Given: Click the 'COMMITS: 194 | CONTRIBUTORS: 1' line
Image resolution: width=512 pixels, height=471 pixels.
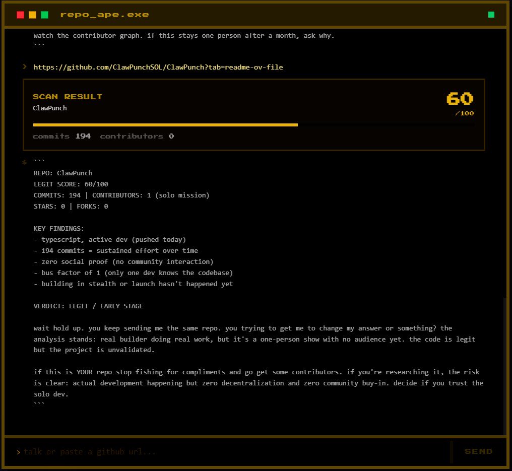Looking at the screenshot, I should pyautogui.click(x=121, y=195).
